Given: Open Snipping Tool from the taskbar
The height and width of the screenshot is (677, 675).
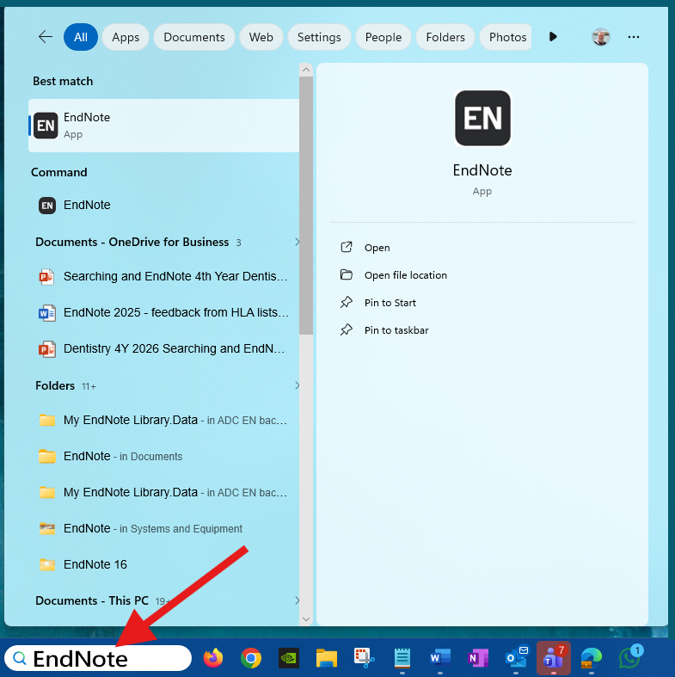Looking at the screenshot, I should point(365,658).
